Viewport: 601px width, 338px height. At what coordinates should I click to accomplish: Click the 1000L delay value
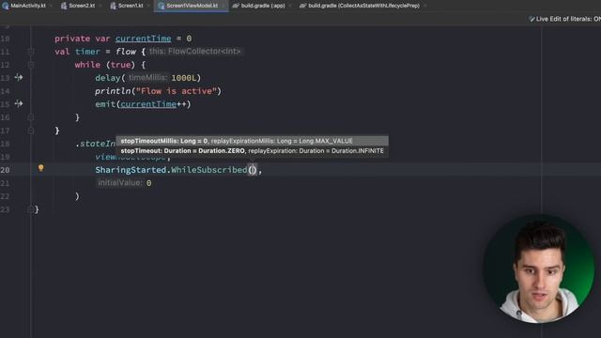point(184,78)
